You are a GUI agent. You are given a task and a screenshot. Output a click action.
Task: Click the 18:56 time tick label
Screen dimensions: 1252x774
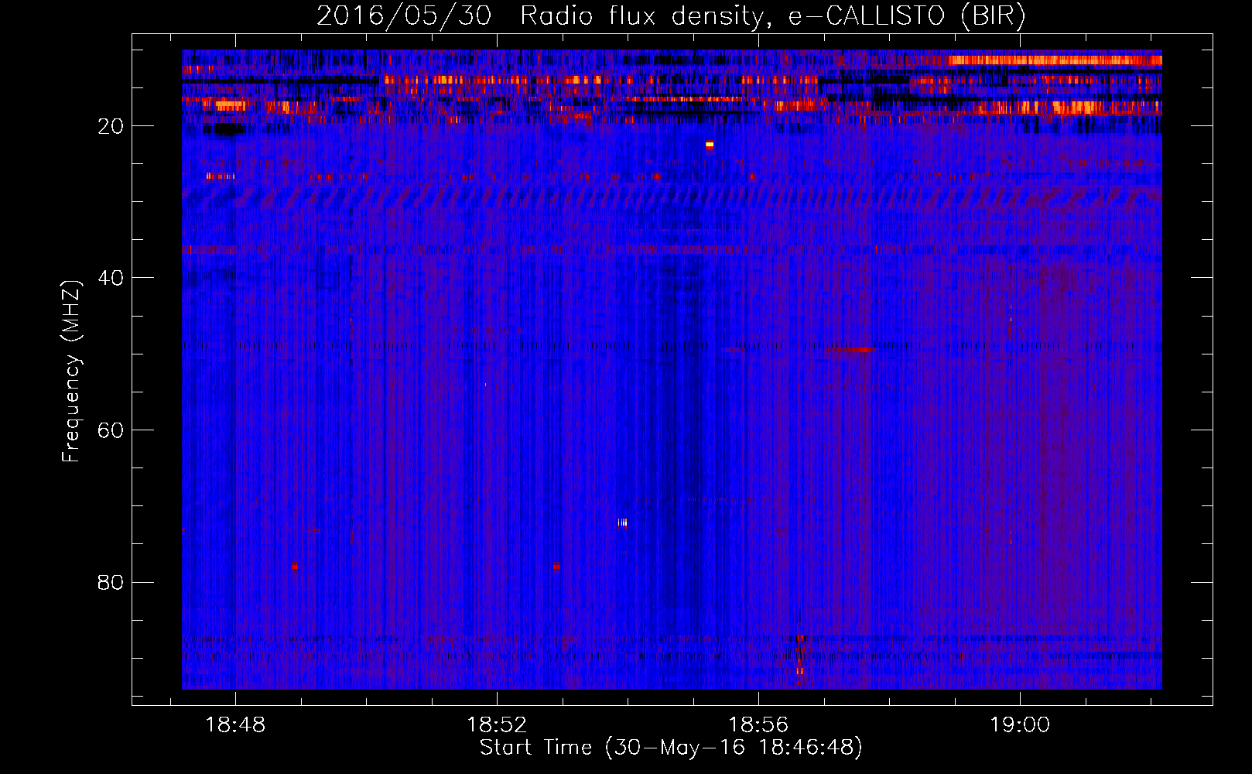pyautogui.click(x=758, y=725)
